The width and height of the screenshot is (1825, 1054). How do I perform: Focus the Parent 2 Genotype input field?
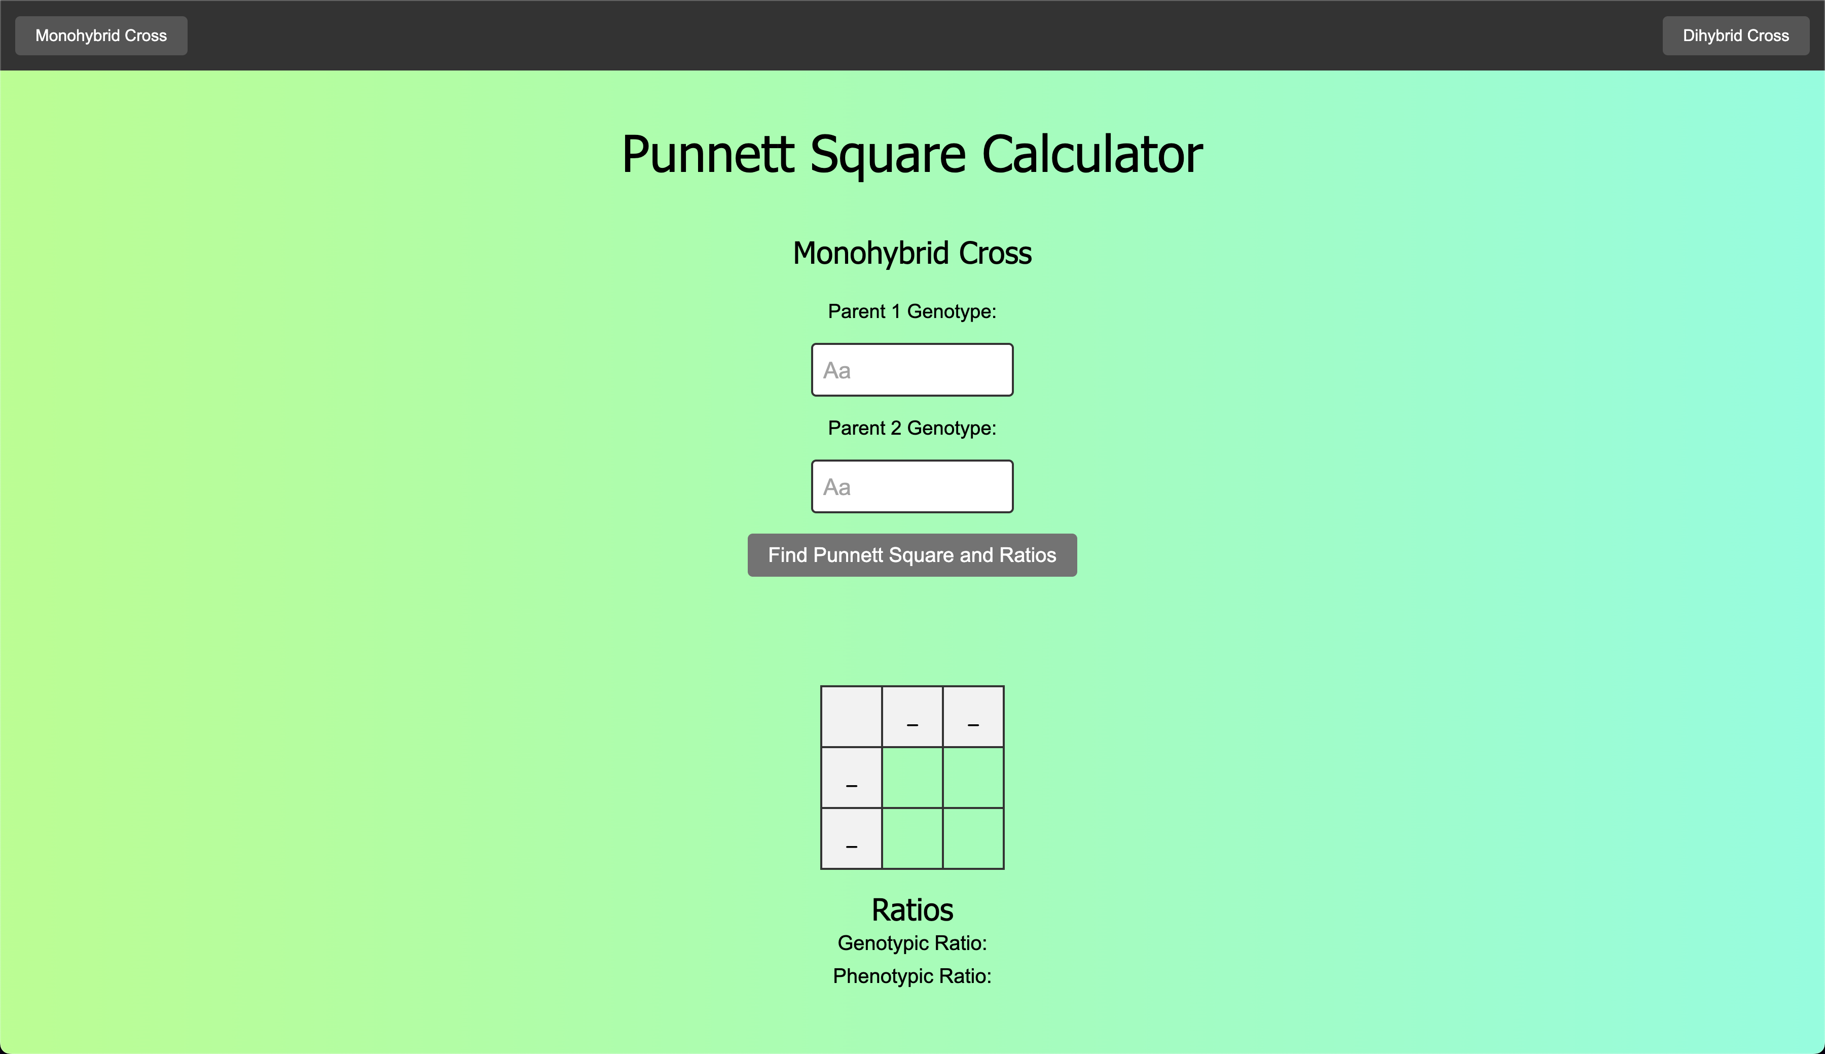click(x=912, y=486)
